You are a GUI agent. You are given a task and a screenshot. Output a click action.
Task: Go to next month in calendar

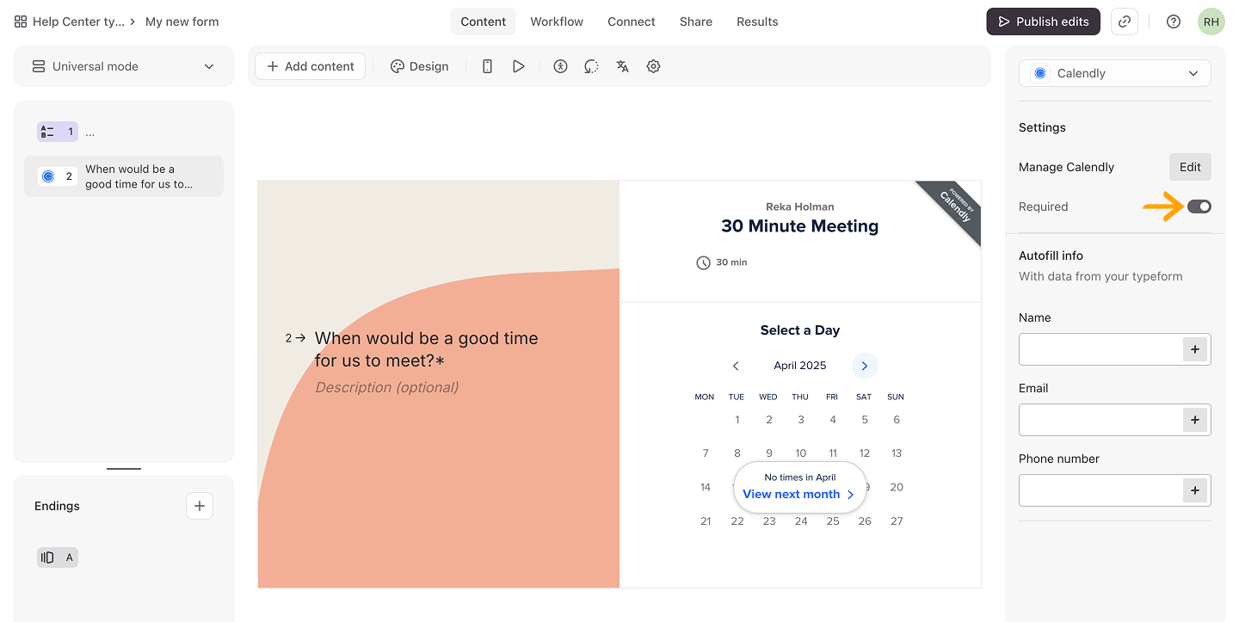(865, 366)
